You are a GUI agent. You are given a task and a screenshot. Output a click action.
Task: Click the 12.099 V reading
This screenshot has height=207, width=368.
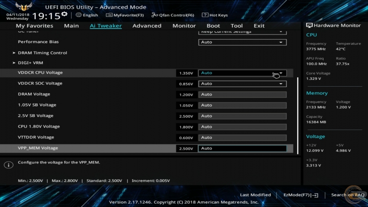coord(315,151)
